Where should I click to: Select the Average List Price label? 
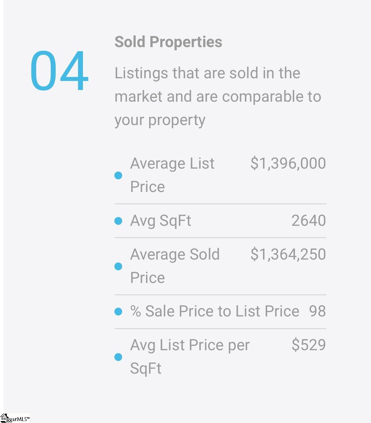click(172, 175)
